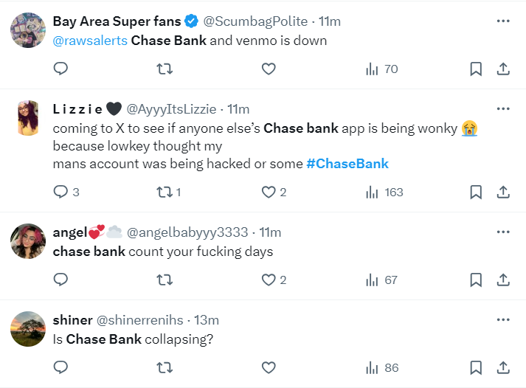The height and width of the screenshot is (388, 526).
Task: Bookmark angel's chase bank tweet
Action: [476, 280]
